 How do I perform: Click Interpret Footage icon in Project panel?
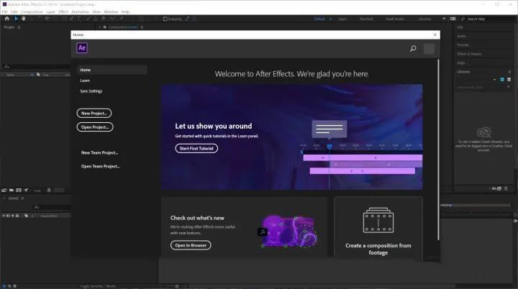click(4, 191)
